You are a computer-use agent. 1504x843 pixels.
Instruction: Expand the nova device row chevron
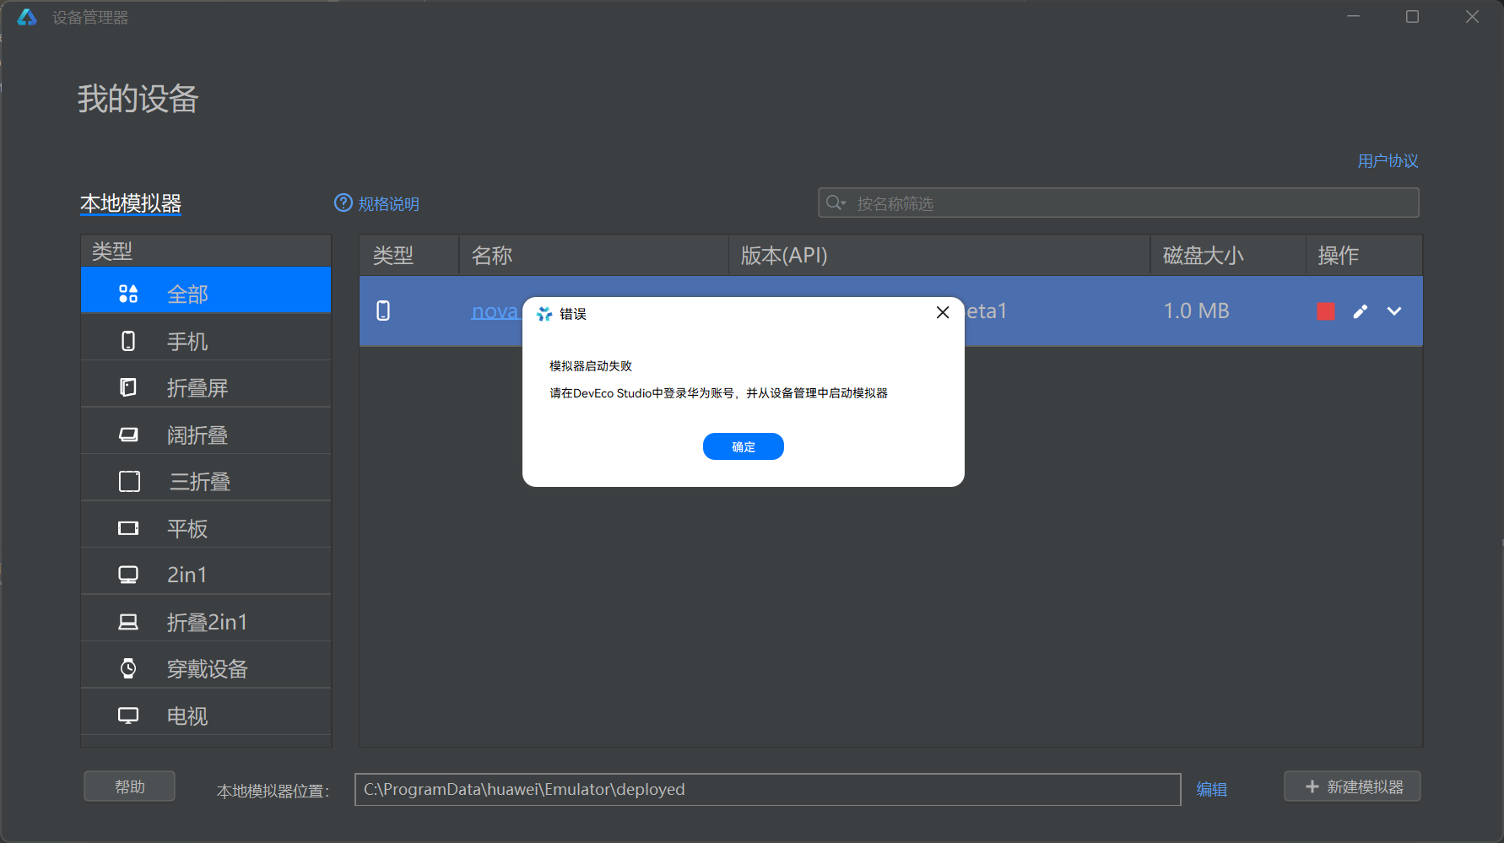click(1394, 311)
